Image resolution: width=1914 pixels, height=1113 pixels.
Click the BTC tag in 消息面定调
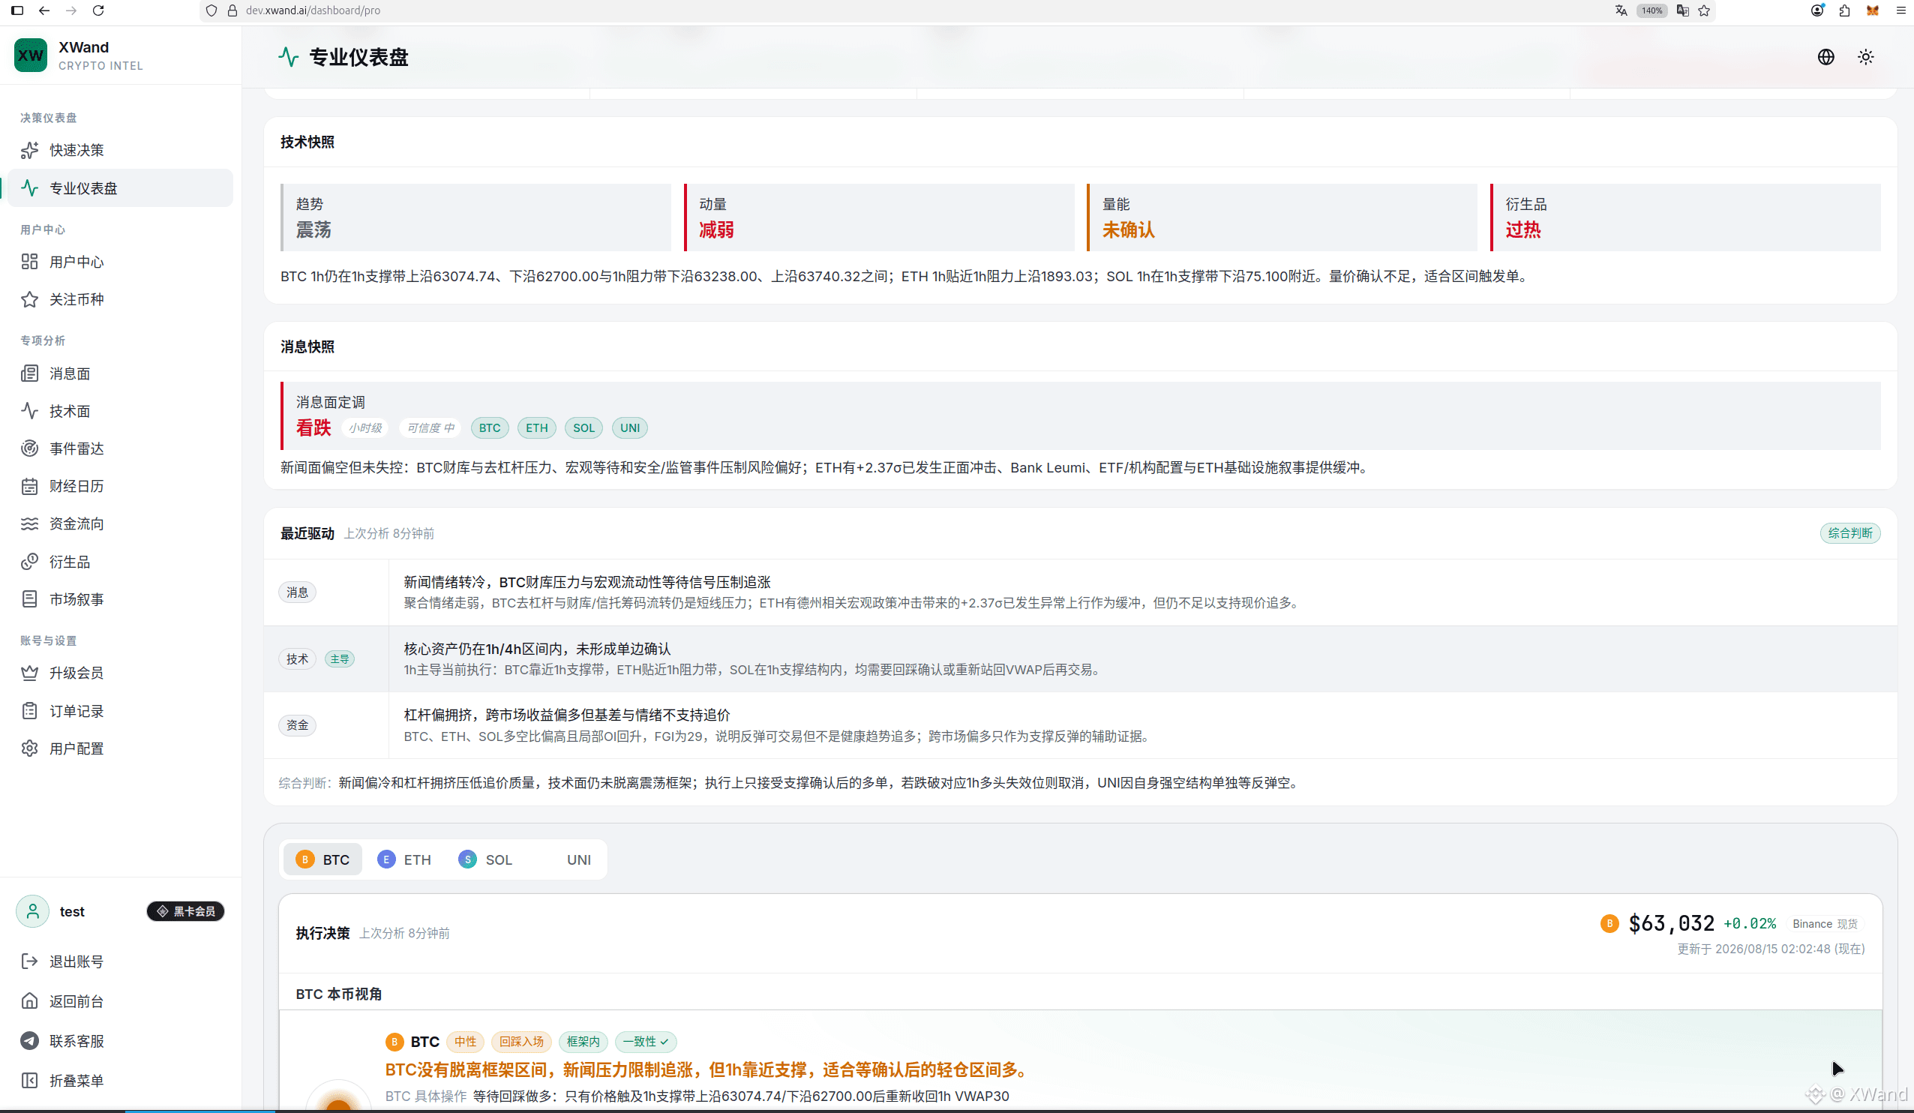point(490,427)
